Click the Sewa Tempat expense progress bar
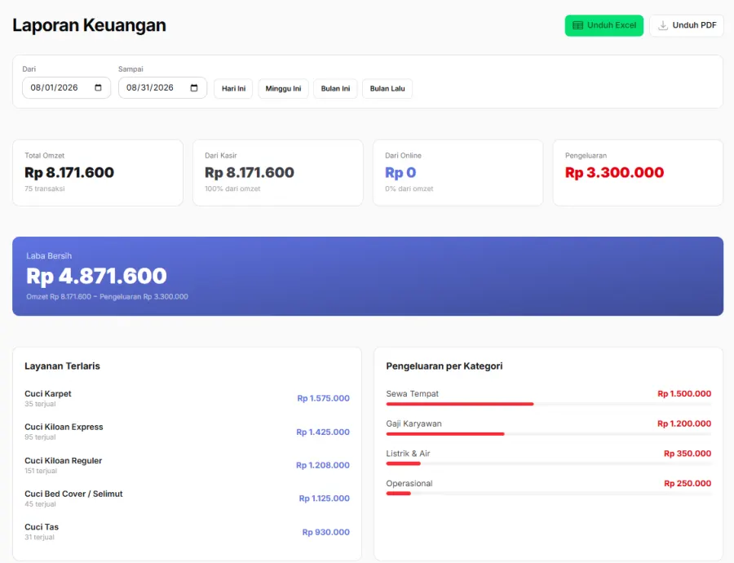Screen dimensions: 734x563 pos(549,404)
